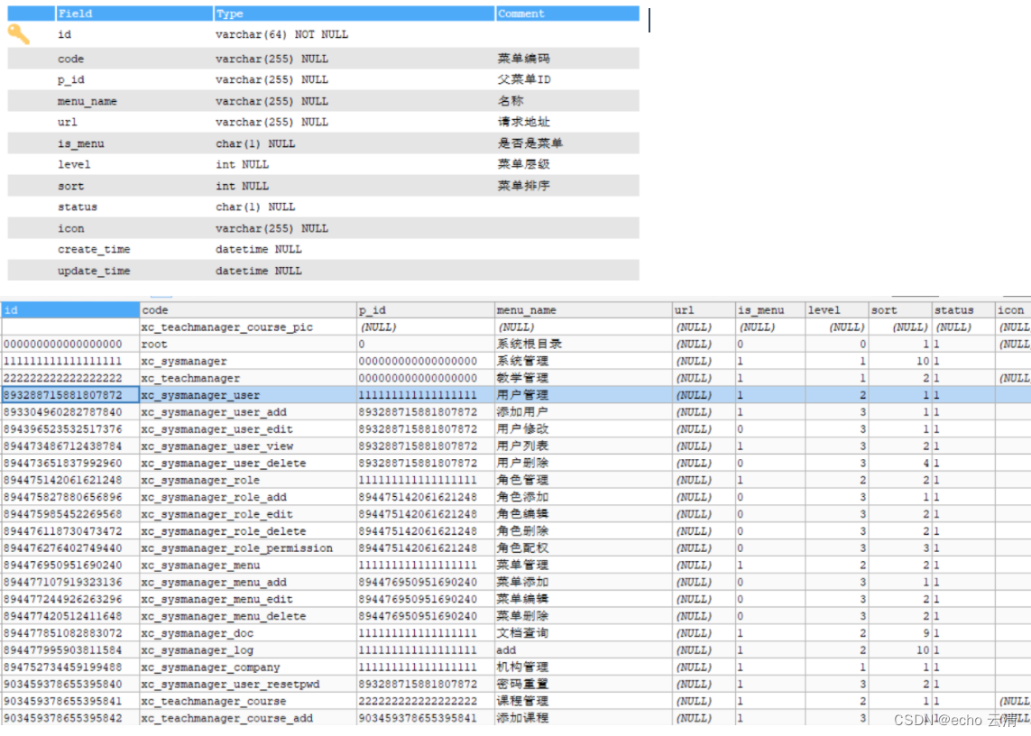
Task: Select code cell 'xc_sysmanager_menu_delete'
Action: tap(248, 616)
